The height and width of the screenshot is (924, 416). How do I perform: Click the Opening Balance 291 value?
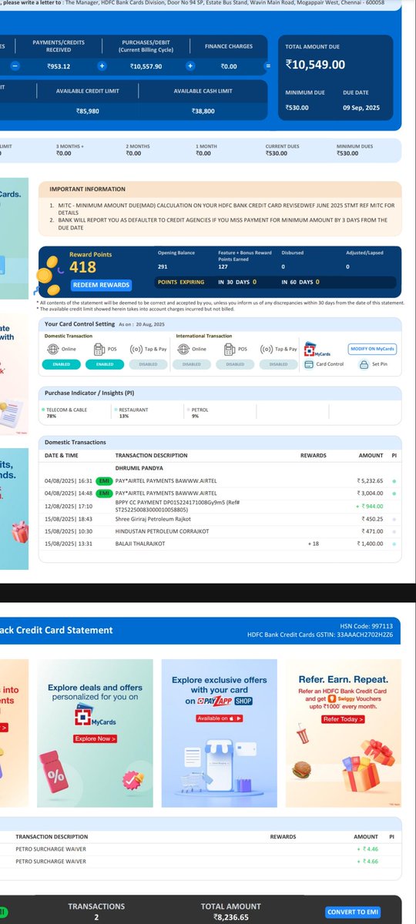tap(163, 266)
